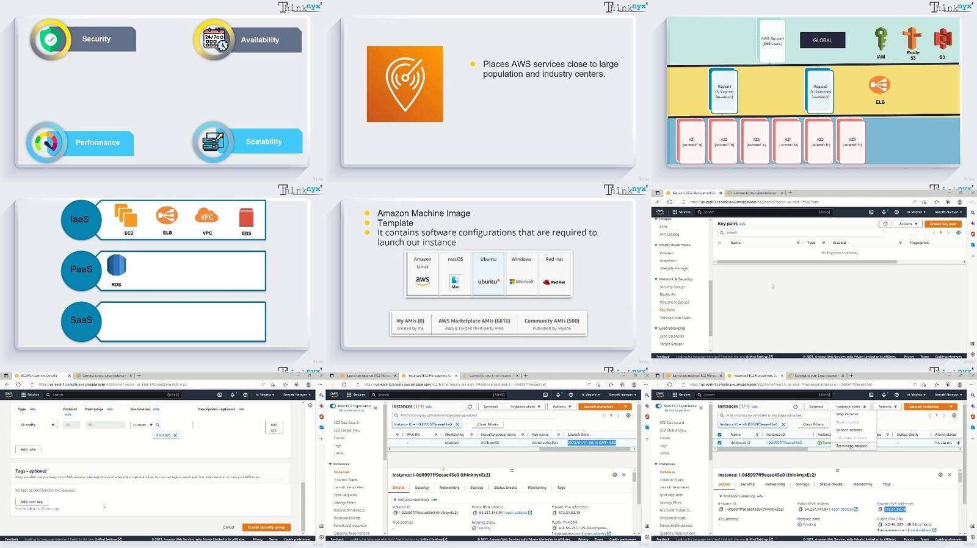Click the macOS AMI card

(x=456, y=274)
